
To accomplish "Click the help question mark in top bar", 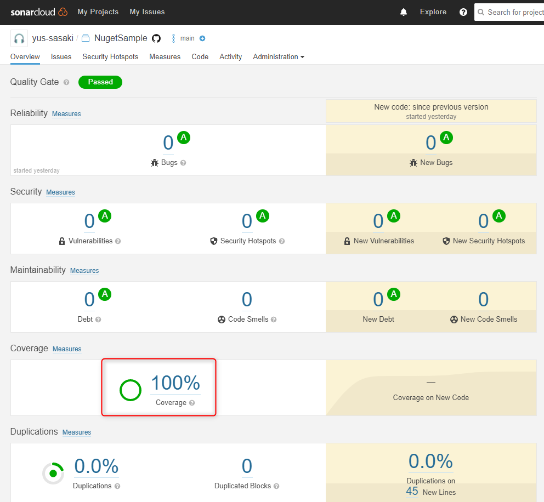I will [x=463, y=12].
